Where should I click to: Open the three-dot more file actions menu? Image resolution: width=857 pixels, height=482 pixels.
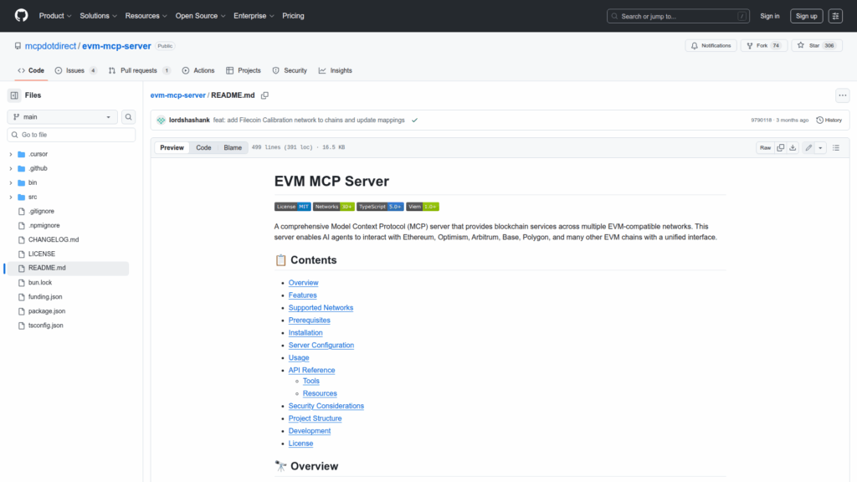coord(842,95)
